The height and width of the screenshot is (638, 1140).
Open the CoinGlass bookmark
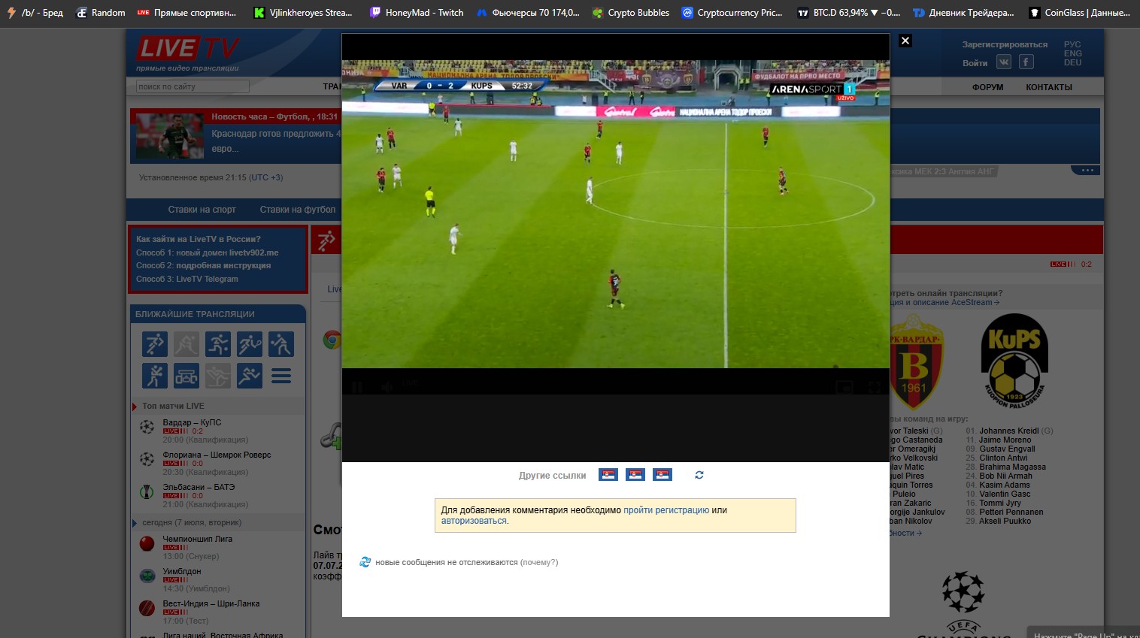[x=1079, y=13]
